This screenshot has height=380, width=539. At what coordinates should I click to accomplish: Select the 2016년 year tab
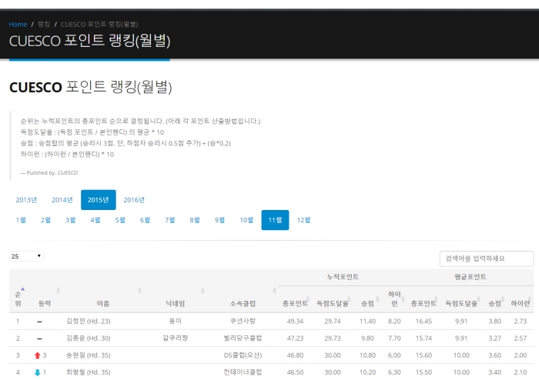(x=134, y=200)
